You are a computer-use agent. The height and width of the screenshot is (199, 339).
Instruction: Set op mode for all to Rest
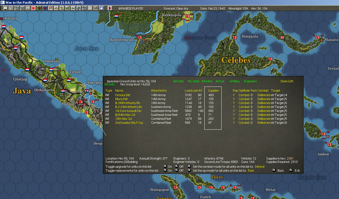[251, 171]
